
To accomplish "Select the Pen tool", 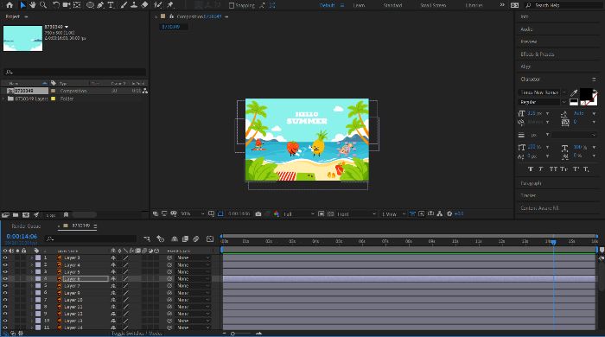I will pos(101,5).
